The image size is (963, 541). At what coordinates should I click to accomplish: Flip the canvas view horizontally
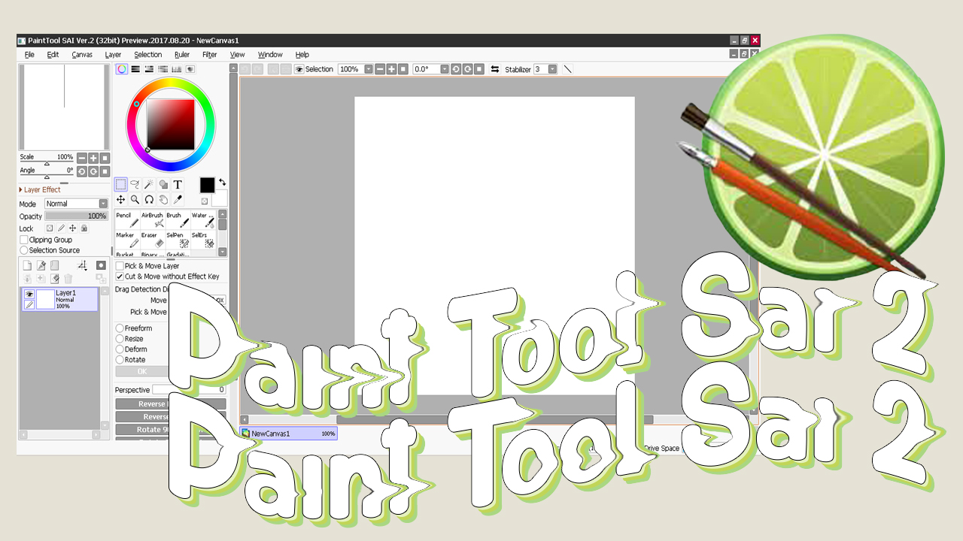coord(495,69)
